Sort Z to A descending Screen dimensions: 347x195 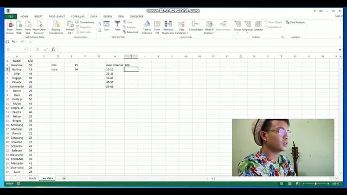tap(100, 30)
